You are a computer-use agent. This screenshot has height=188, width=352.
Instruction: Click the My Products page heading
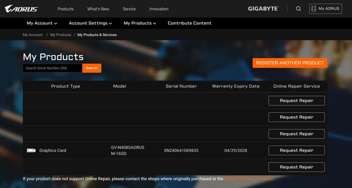(53, 57)
